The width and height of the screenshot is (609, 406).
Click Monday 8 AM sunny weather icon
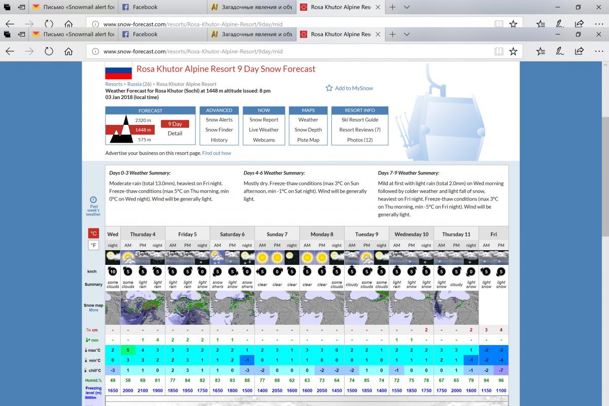(307, 257)
